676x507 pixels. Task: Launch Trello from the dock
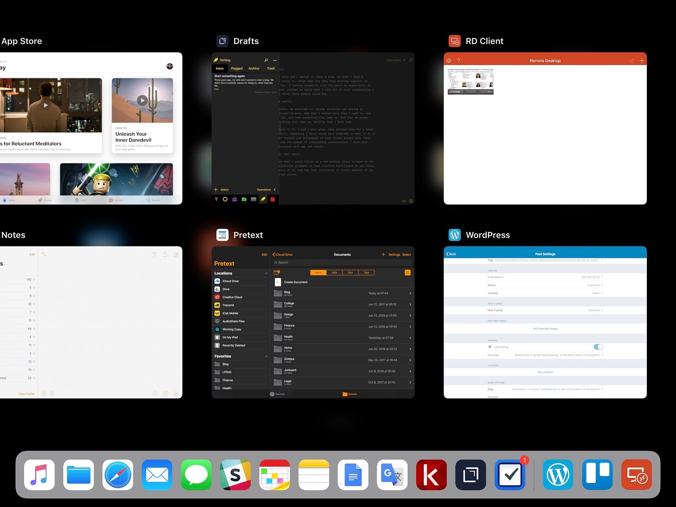point(597,475)
